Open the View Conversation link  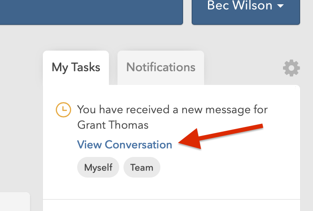pos(125,145)
